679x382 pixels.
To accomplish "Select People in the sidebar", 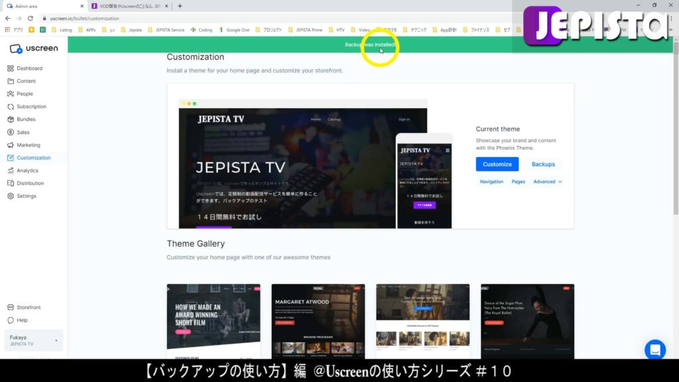I will [x=23, y=94].
